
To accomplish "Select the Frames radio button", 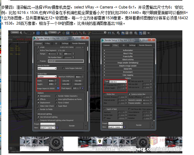I will click(38, 61).
